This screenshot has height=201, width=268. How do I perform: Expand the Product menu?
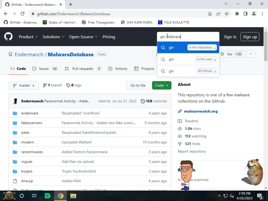pyautogui.click(x=28, y=37)
